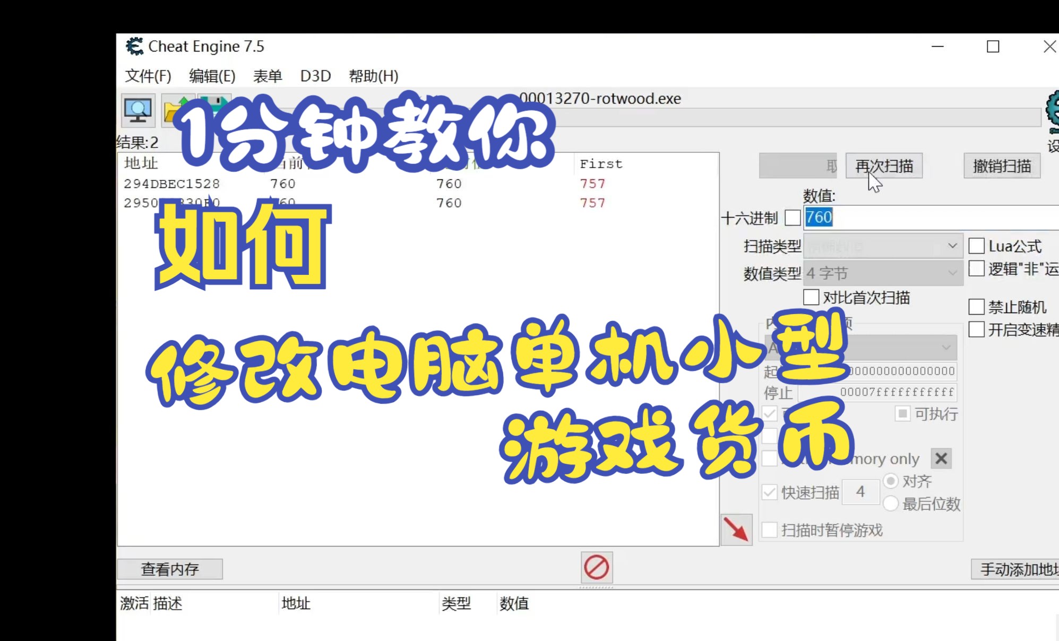Toggle the 可执行 checkbox

[x=902, y=413]
